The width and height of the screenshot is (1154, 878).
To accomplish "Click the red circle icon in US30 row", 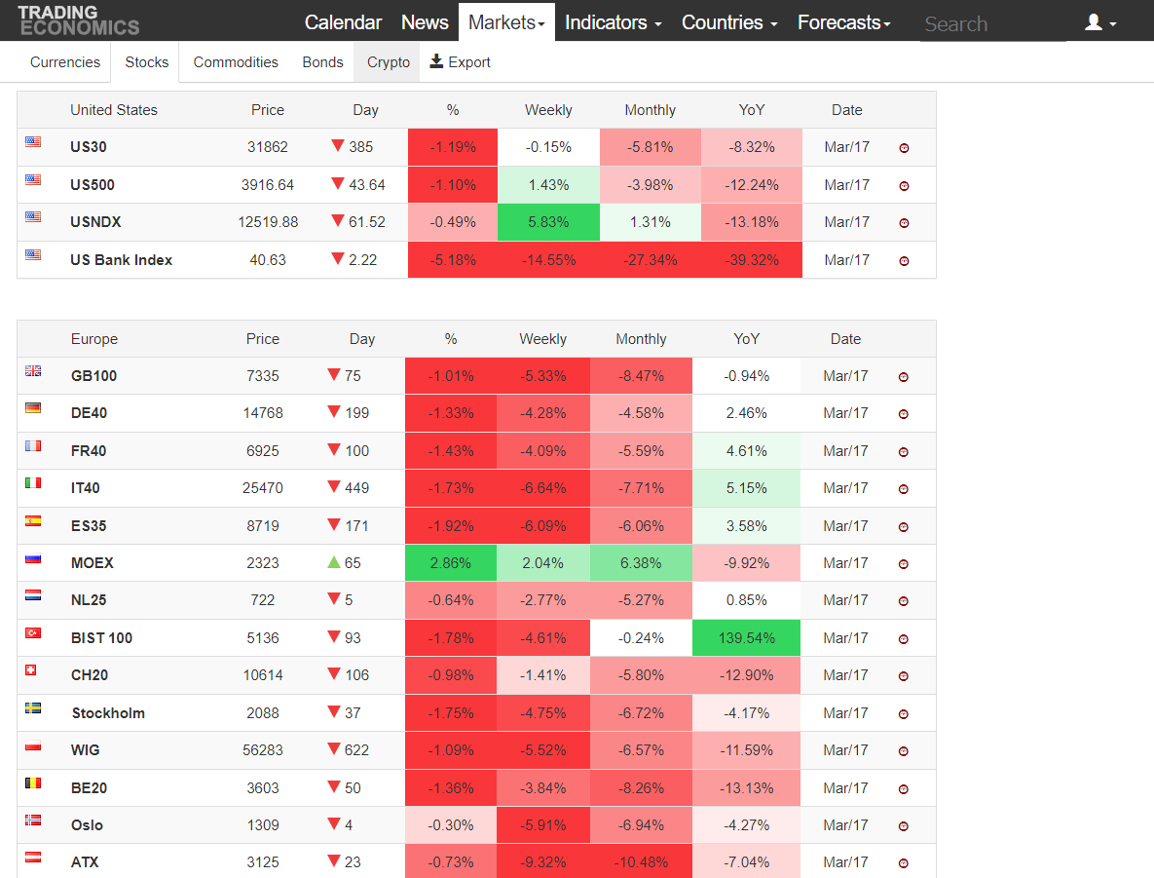I will click(x=904, y=148).
